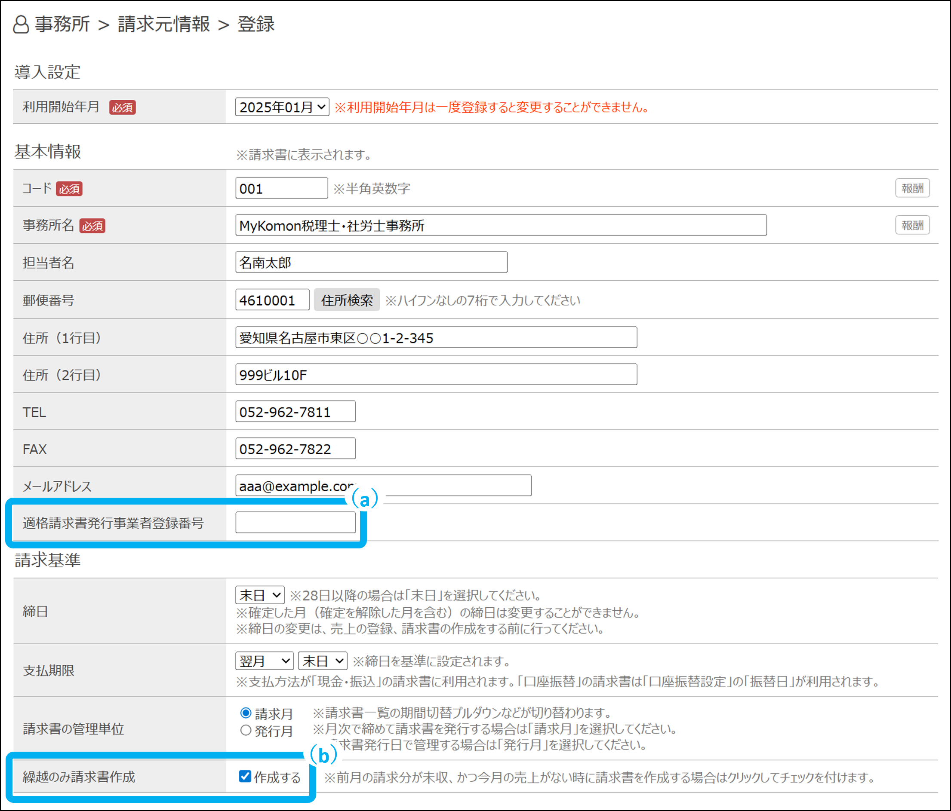Click the TEL input field
951x811 pixels.
[295, 412]
